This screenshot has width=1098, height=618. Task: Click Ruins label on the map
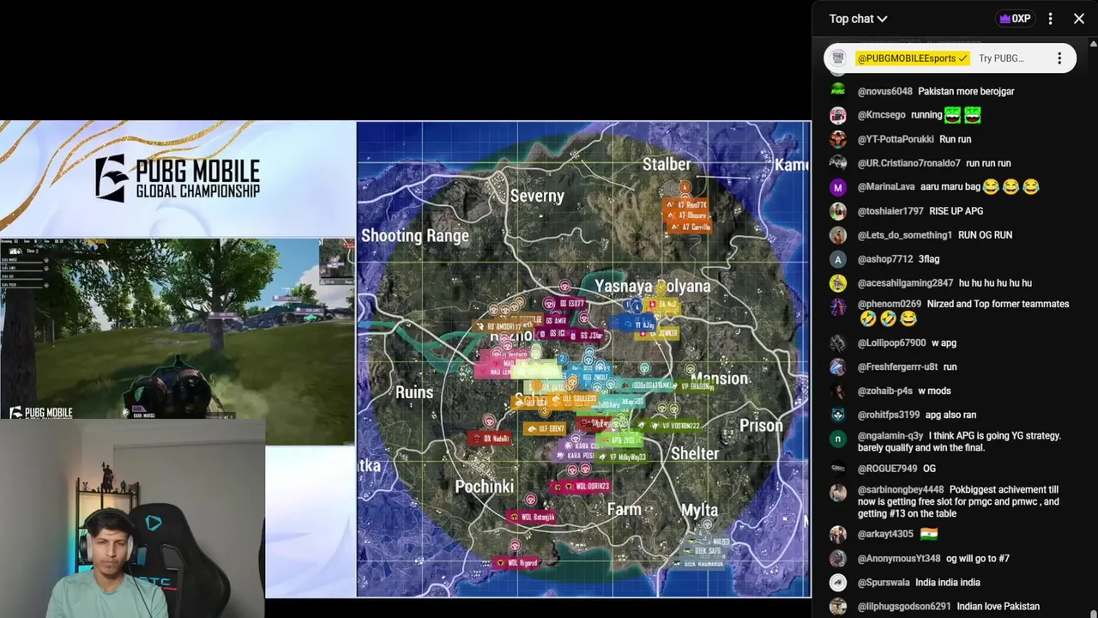tap(414, 392)
